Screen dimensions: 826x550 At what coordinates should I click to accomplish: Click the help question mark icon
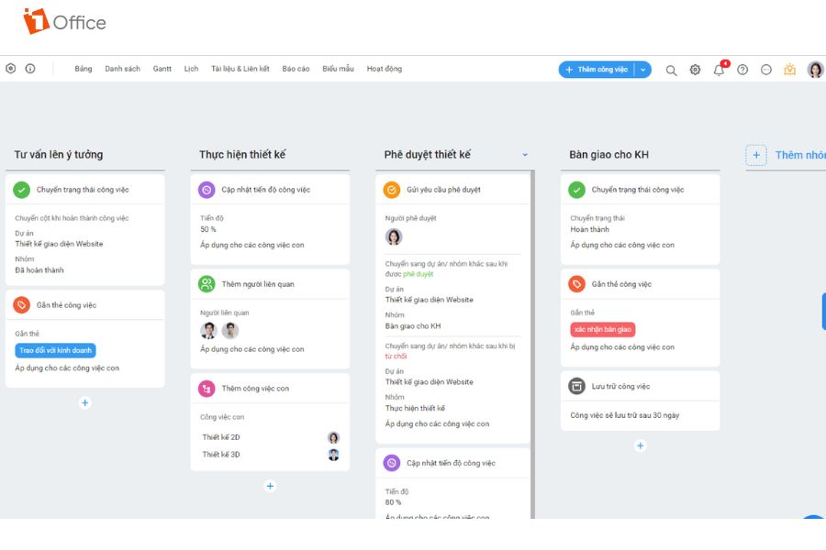pyautogui.click(x=742, y=70)
